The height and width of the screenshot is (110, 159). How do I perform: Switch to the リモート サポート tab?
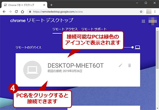(x=94, y=29)
